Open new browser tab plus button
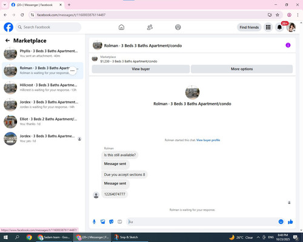 (x=69, y=5)
